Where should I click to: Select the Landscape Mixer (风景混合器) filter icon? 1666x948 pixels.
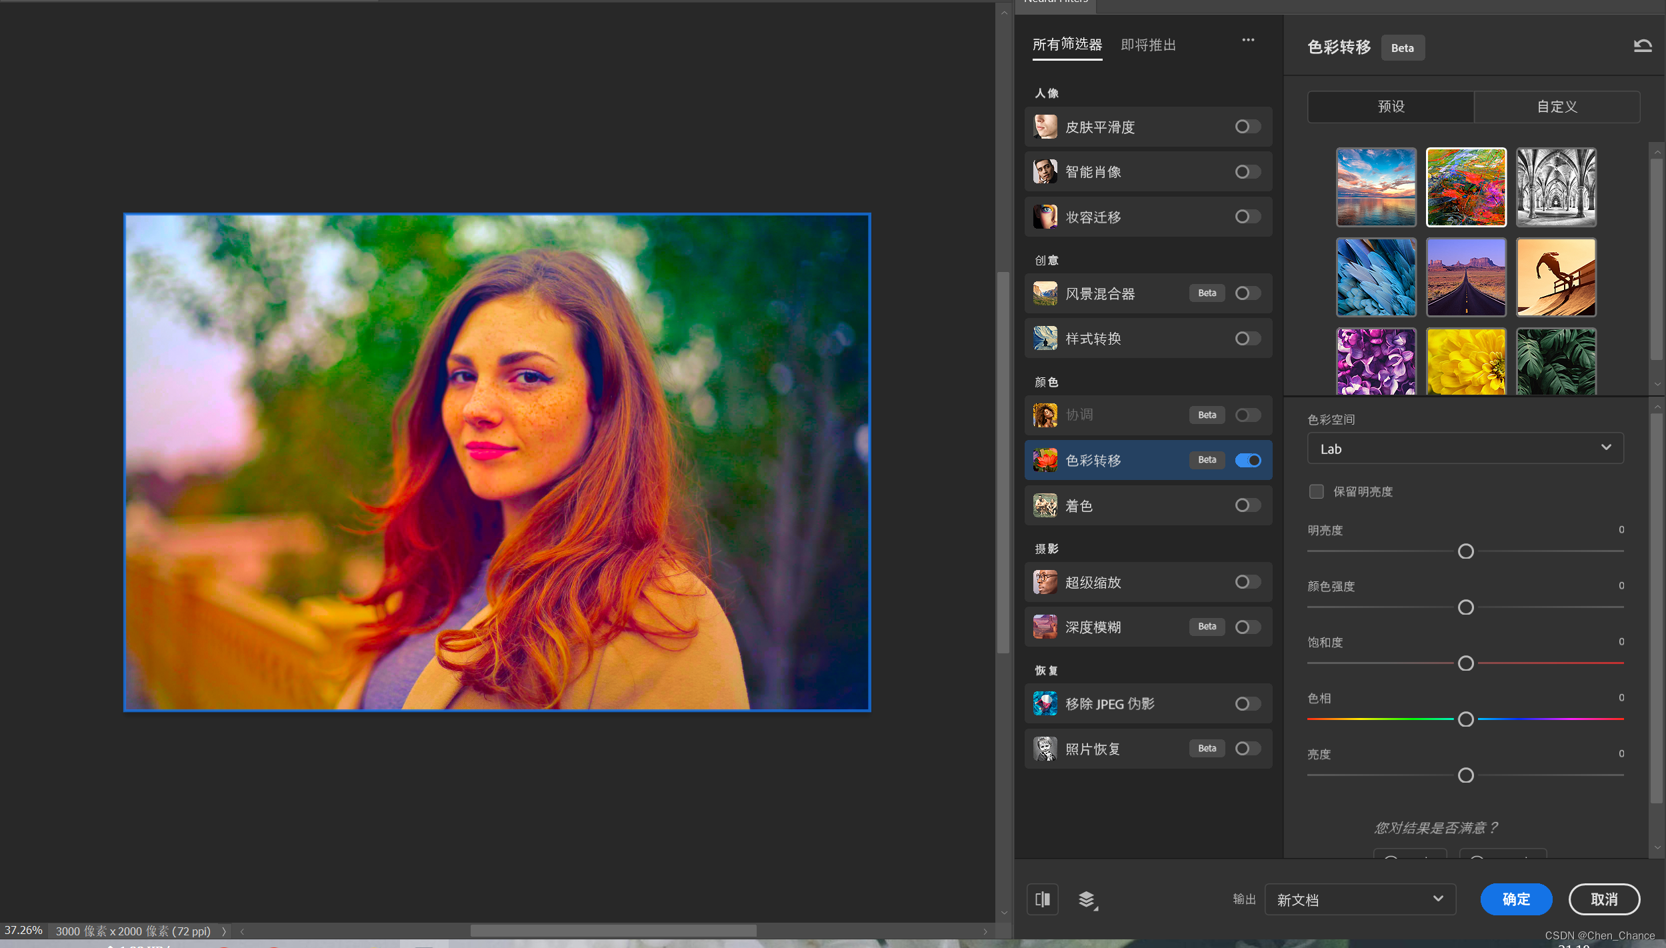[x=1045, y=293]
